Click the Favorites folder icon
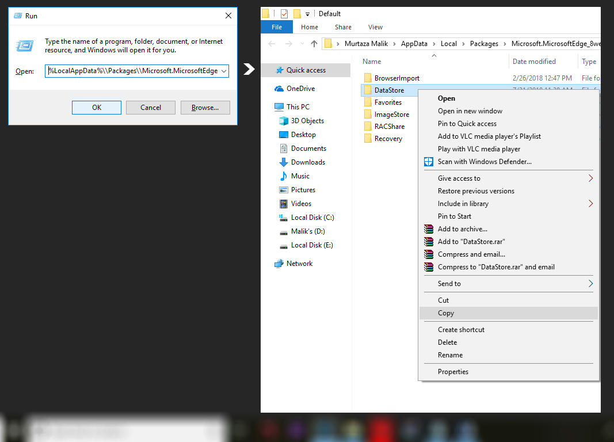 point(368,102)
